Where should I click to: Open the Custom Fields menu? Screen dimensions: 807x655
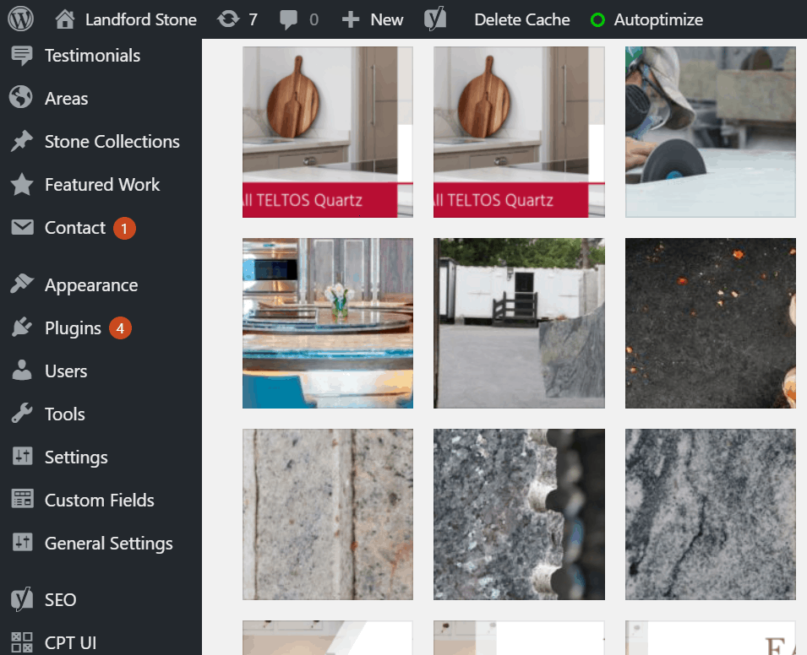pyautogui.click(x=99, y=501)
